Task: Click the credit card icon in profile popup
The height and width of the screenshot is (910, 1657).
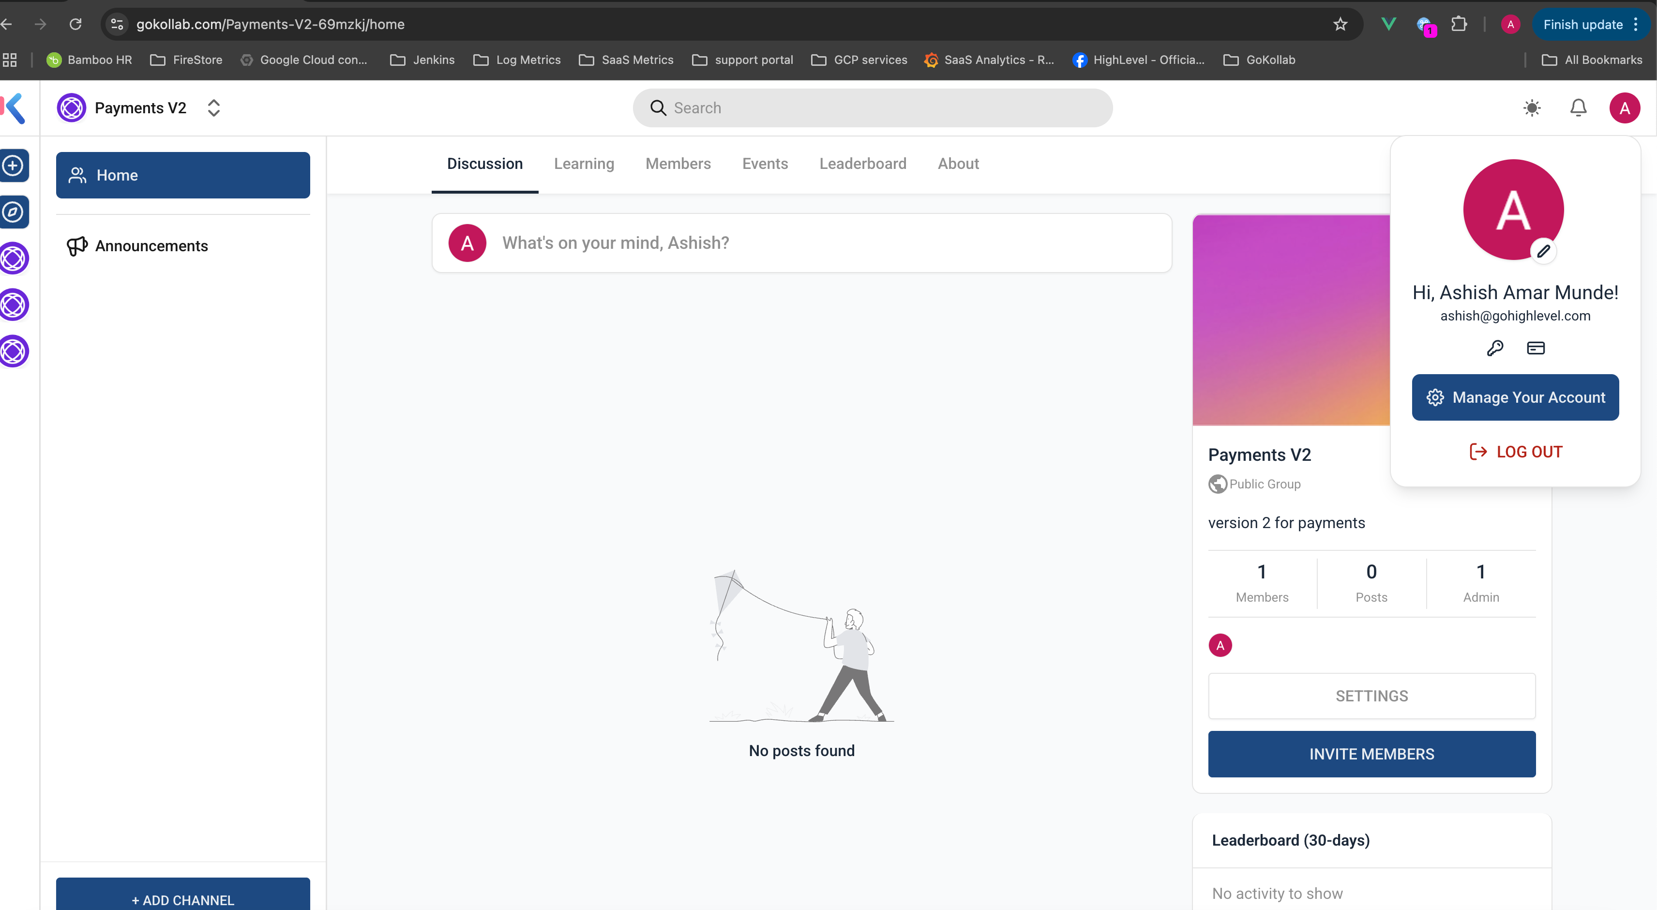Action: [1536, 348]
